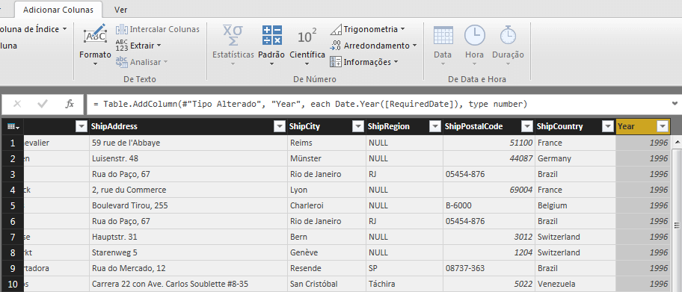Select the Adicionar Colunas tab

coord(58,10)
